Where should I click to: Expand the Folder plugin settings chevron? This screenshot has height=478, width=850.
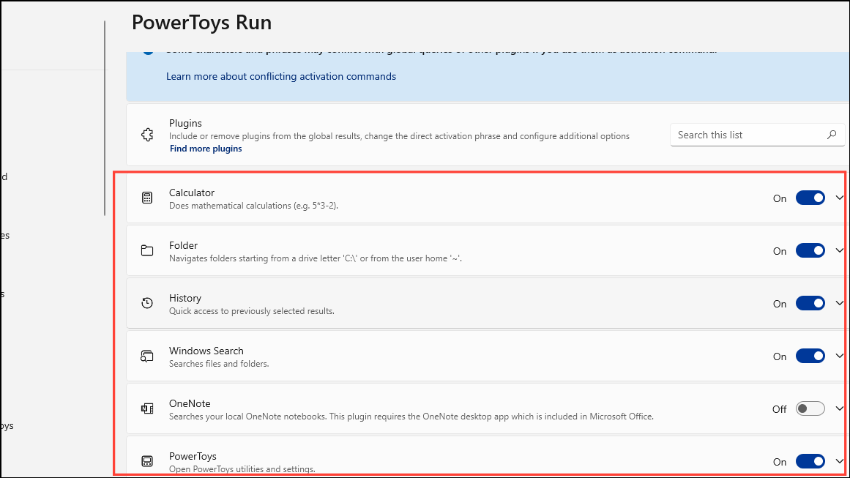(x=839, y=250)
